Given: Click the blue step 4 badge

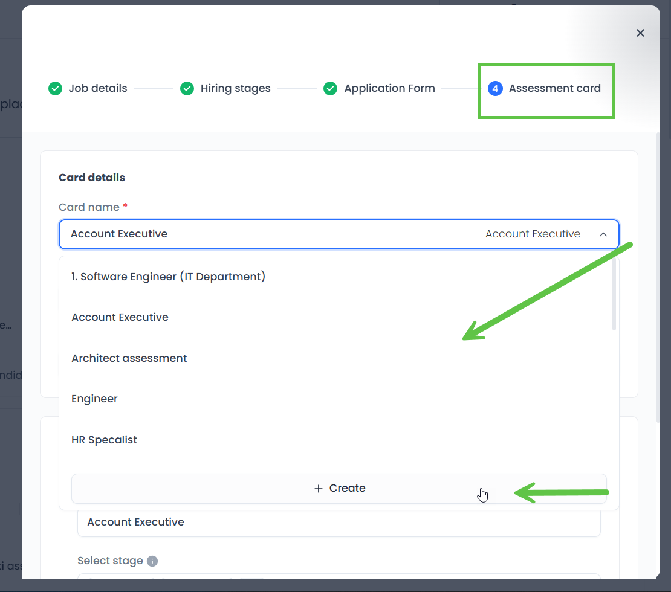Looking at the screenshot, I should pos(495,88).
